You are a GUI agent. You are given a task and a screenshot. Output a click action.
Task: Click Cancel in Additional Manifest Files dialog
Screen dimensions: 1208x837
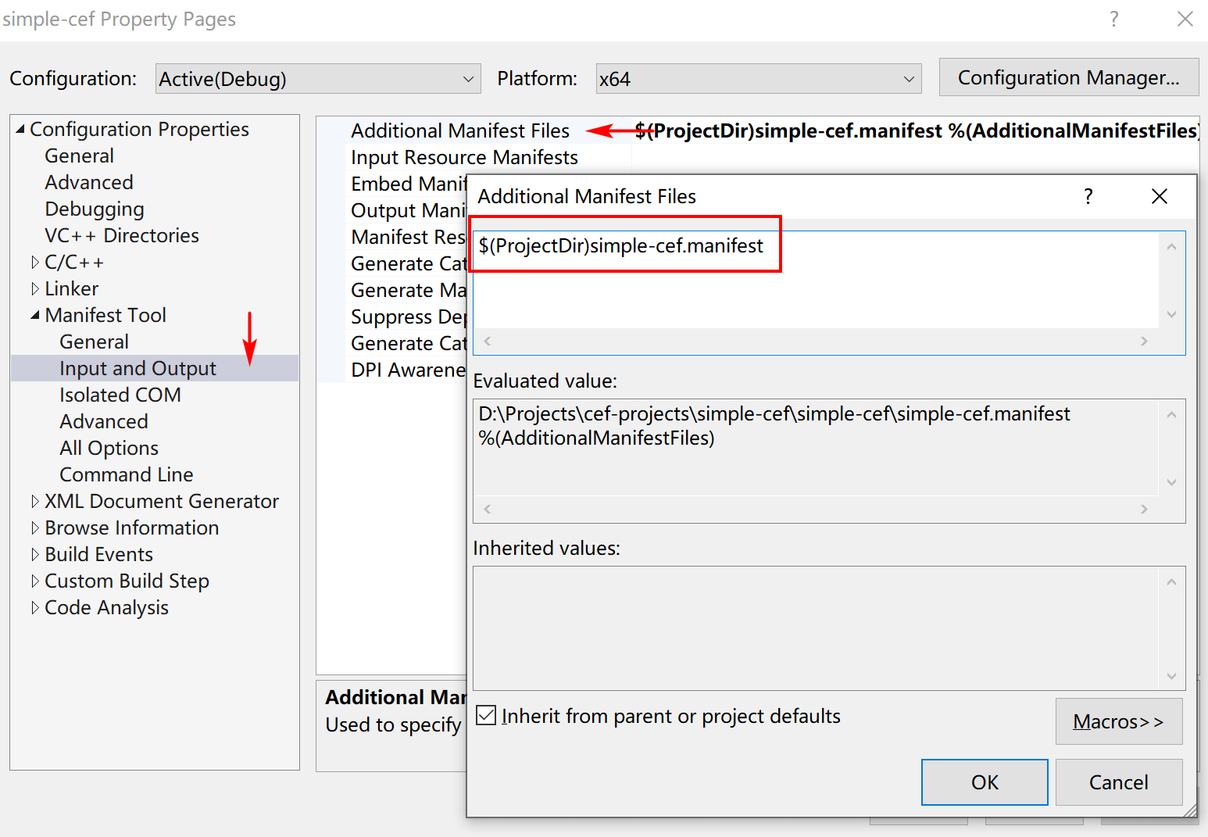tap(1118, 782)
